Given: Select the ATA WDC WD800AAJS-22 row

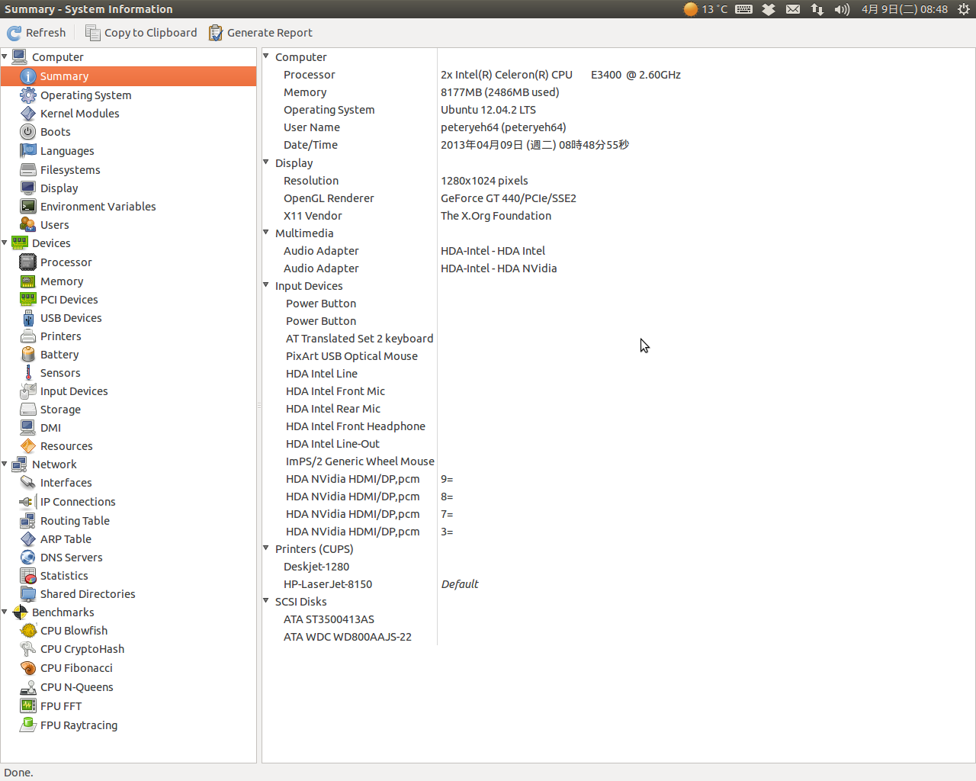Looking at the screenshot, I should tap(618, 637).
